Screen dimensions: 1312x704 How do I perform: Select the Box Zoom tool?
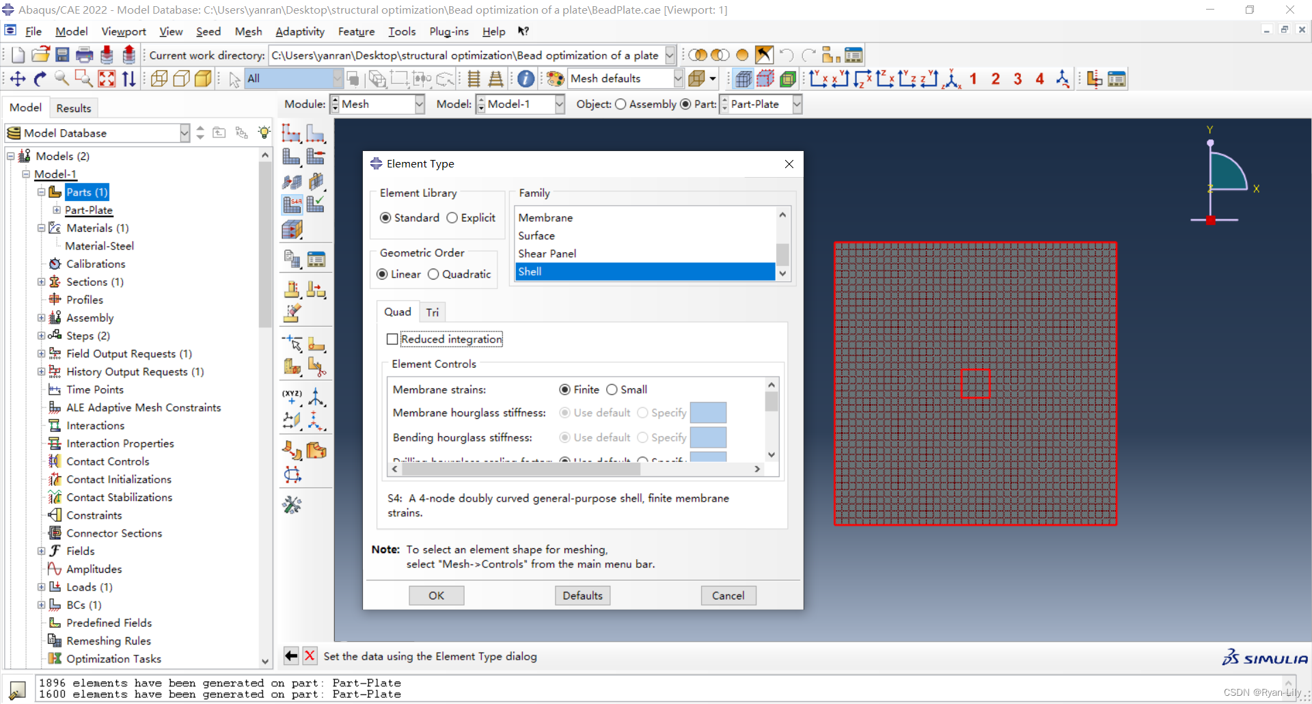click(x=84, y=79)
